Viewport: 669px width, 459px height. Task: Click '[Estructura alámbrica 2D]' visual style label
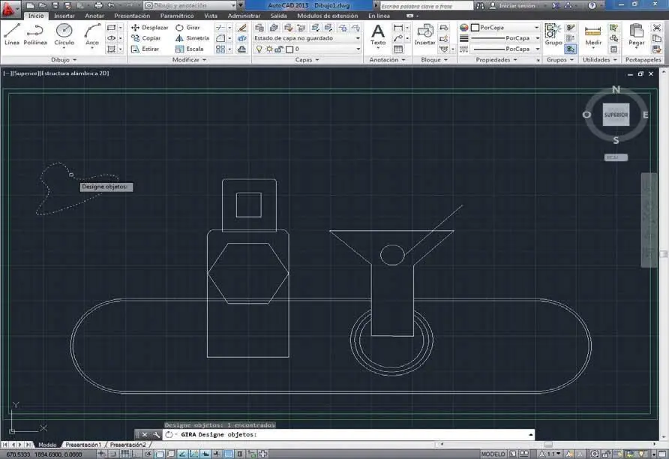point(73,73)
